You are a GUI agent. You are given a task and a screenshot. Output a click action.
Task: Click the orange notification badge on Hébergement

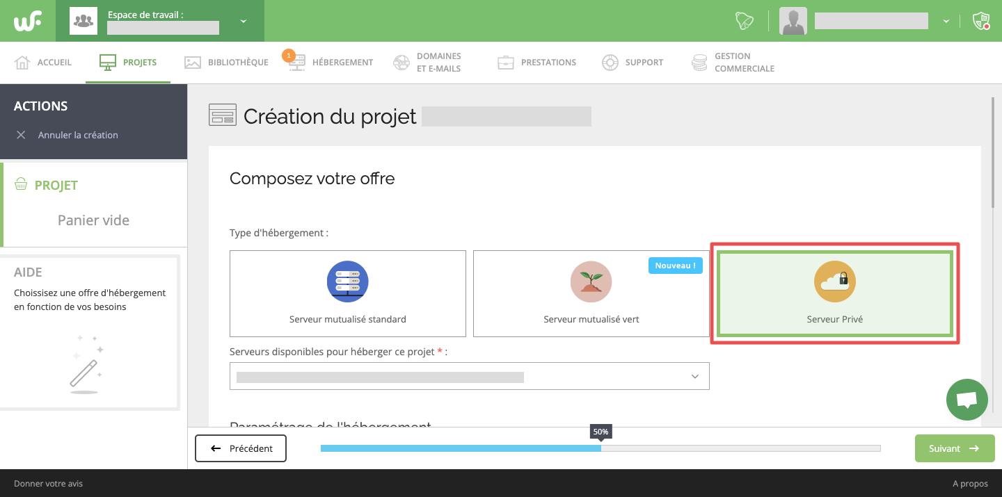point(289,55)
